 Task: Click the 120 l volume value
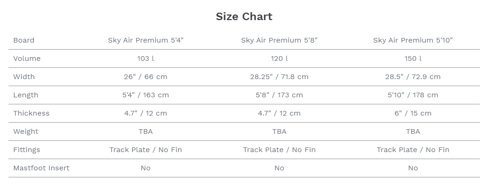pyautogui.click(x=279, y=58)
